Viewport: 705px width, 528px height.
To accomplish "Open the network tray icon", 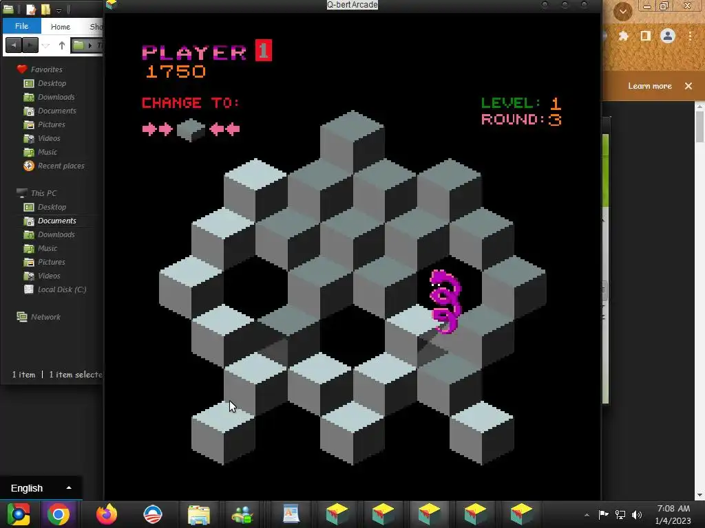I will pos(620,514).
